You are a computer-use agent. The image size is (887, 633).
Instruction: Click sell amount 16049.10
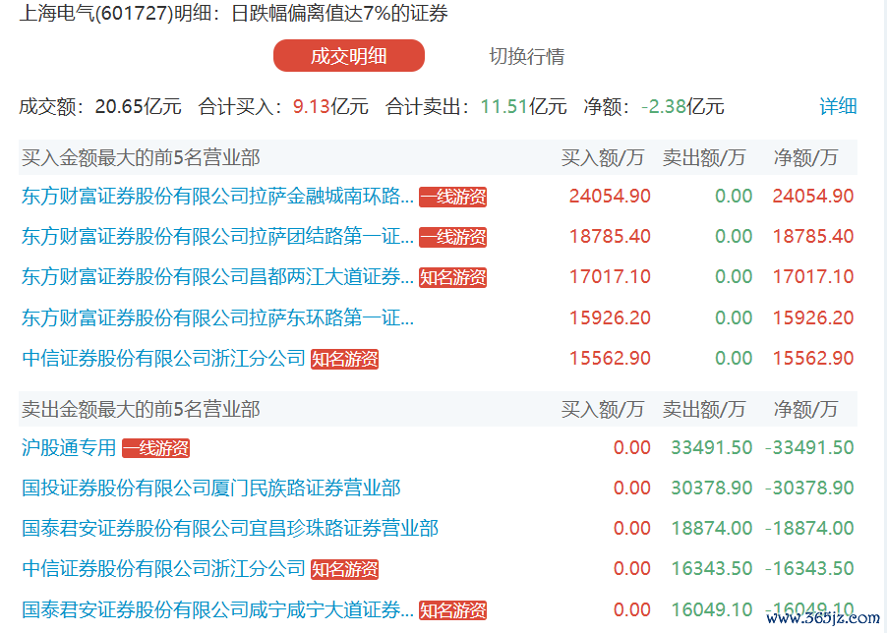712,609
